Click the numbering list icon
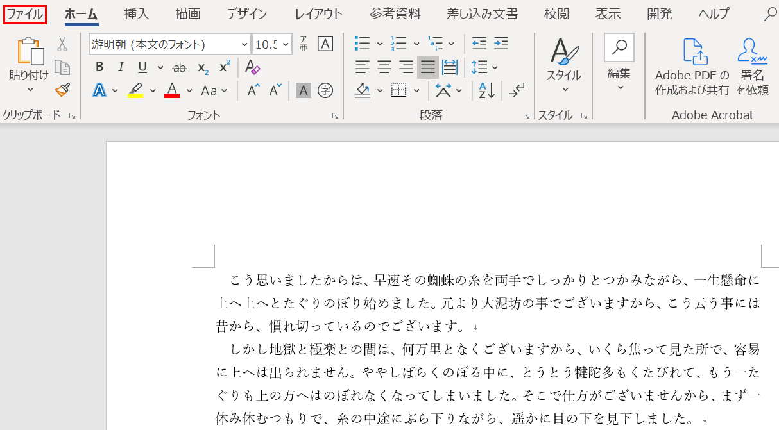779x430 pixels. point(399,44)
